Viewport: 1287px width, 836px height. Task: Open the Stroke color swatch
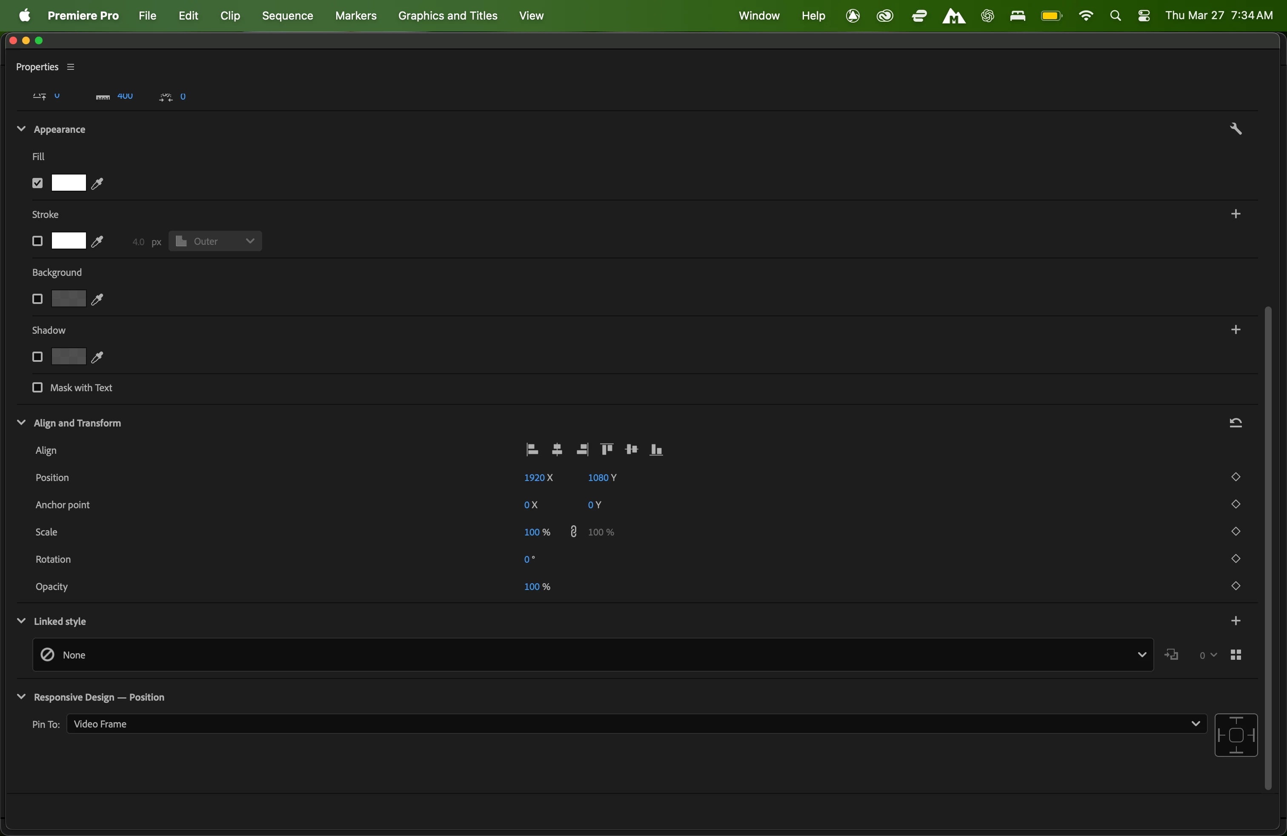(x=69, y=241)
